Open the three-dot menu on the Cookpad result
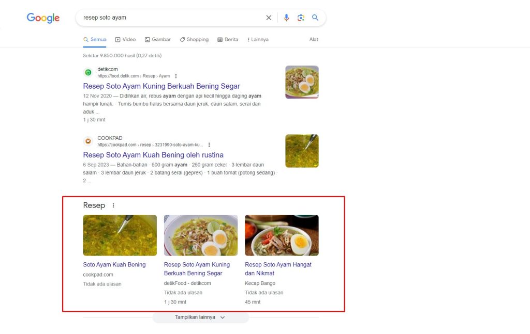530x334 pixels. tap(209, 145)
